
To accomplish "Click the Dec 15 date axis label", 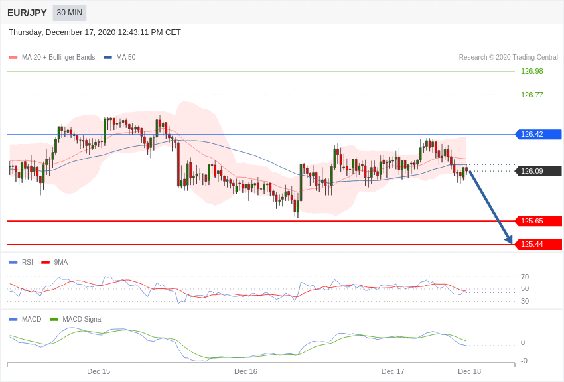I will tap(99, 371).
